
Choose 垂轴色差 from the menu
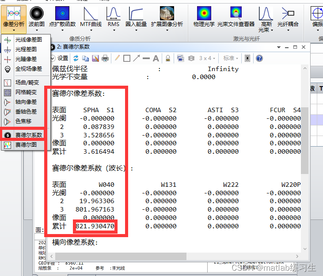click(26, 112)
